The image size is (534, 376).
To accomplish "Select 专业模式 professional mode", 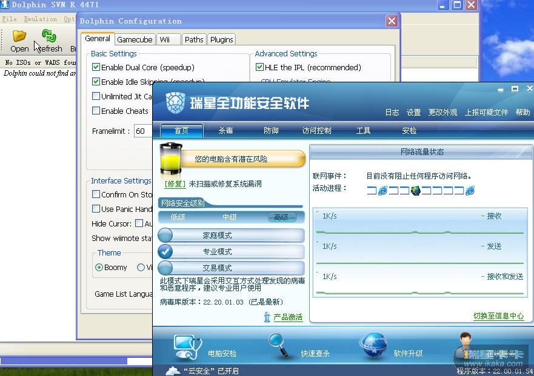I will (x=231, y=251).
